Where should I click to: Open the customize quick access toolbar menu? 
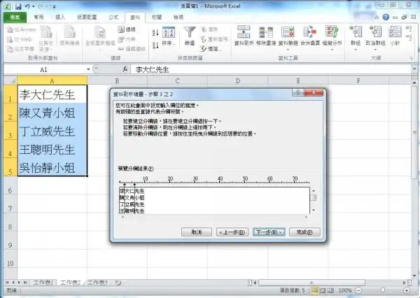click(54, 7)
